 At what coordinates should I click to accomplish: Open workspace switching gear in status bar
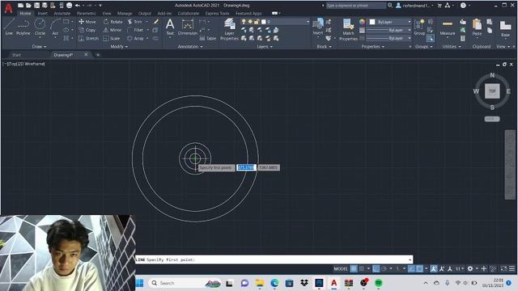pyautogui.click(x=470, y=269)
